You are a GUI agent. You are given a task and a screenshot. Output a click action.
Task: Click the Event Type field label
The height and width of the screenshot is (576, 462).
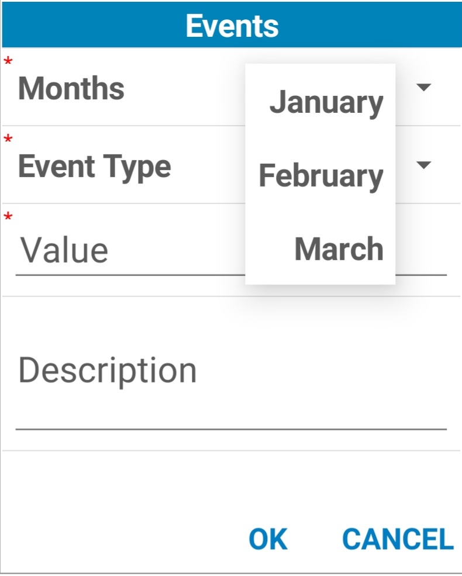coord(95,167)
